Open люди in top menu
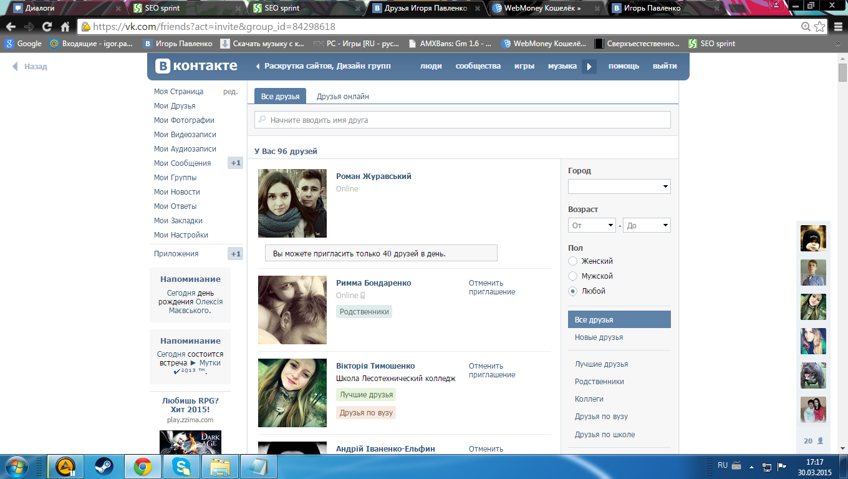The width and height of the screenshot is (848, 479). (431, 66)
